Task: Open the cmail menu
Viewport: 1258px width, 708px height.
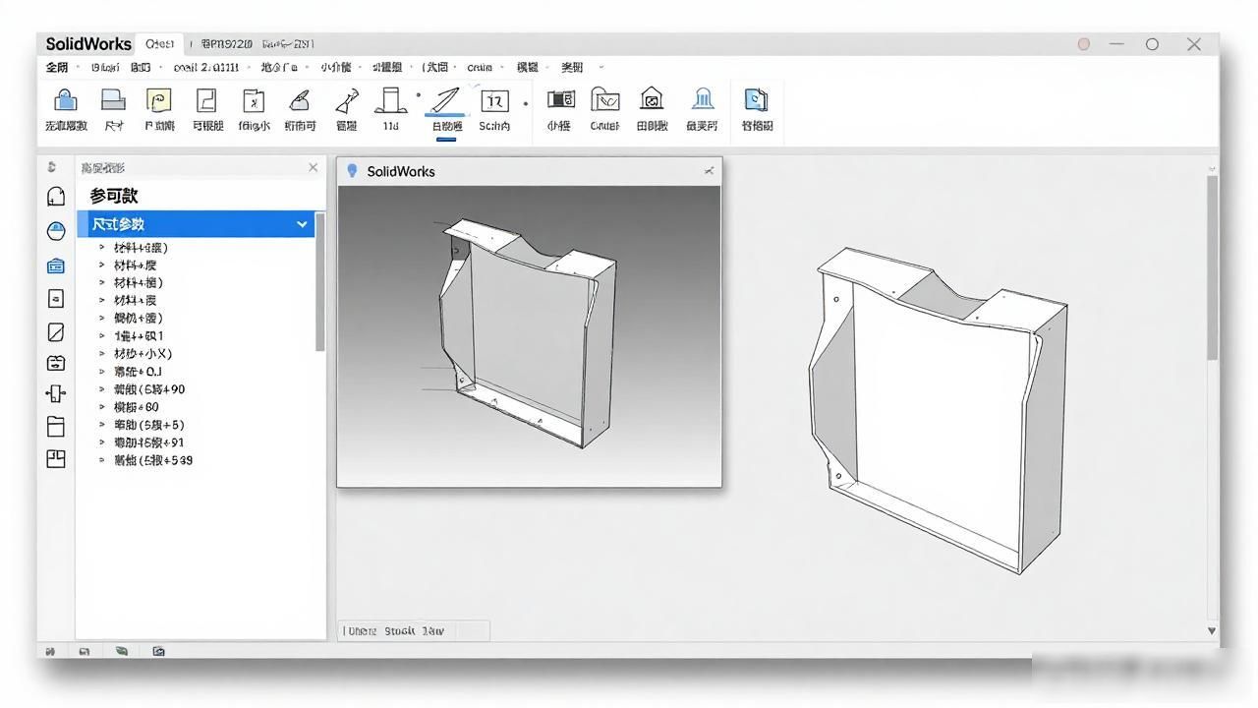Action: pos(205,67)
